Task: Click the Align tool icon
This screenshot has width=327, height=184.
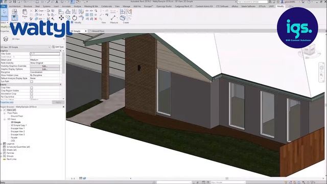Action: (x=61, y=12)
